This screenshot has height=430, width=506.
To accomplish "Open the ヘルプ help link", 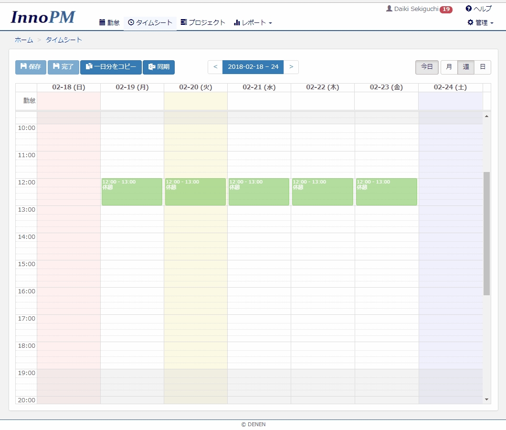I will [x=479, y=9].
